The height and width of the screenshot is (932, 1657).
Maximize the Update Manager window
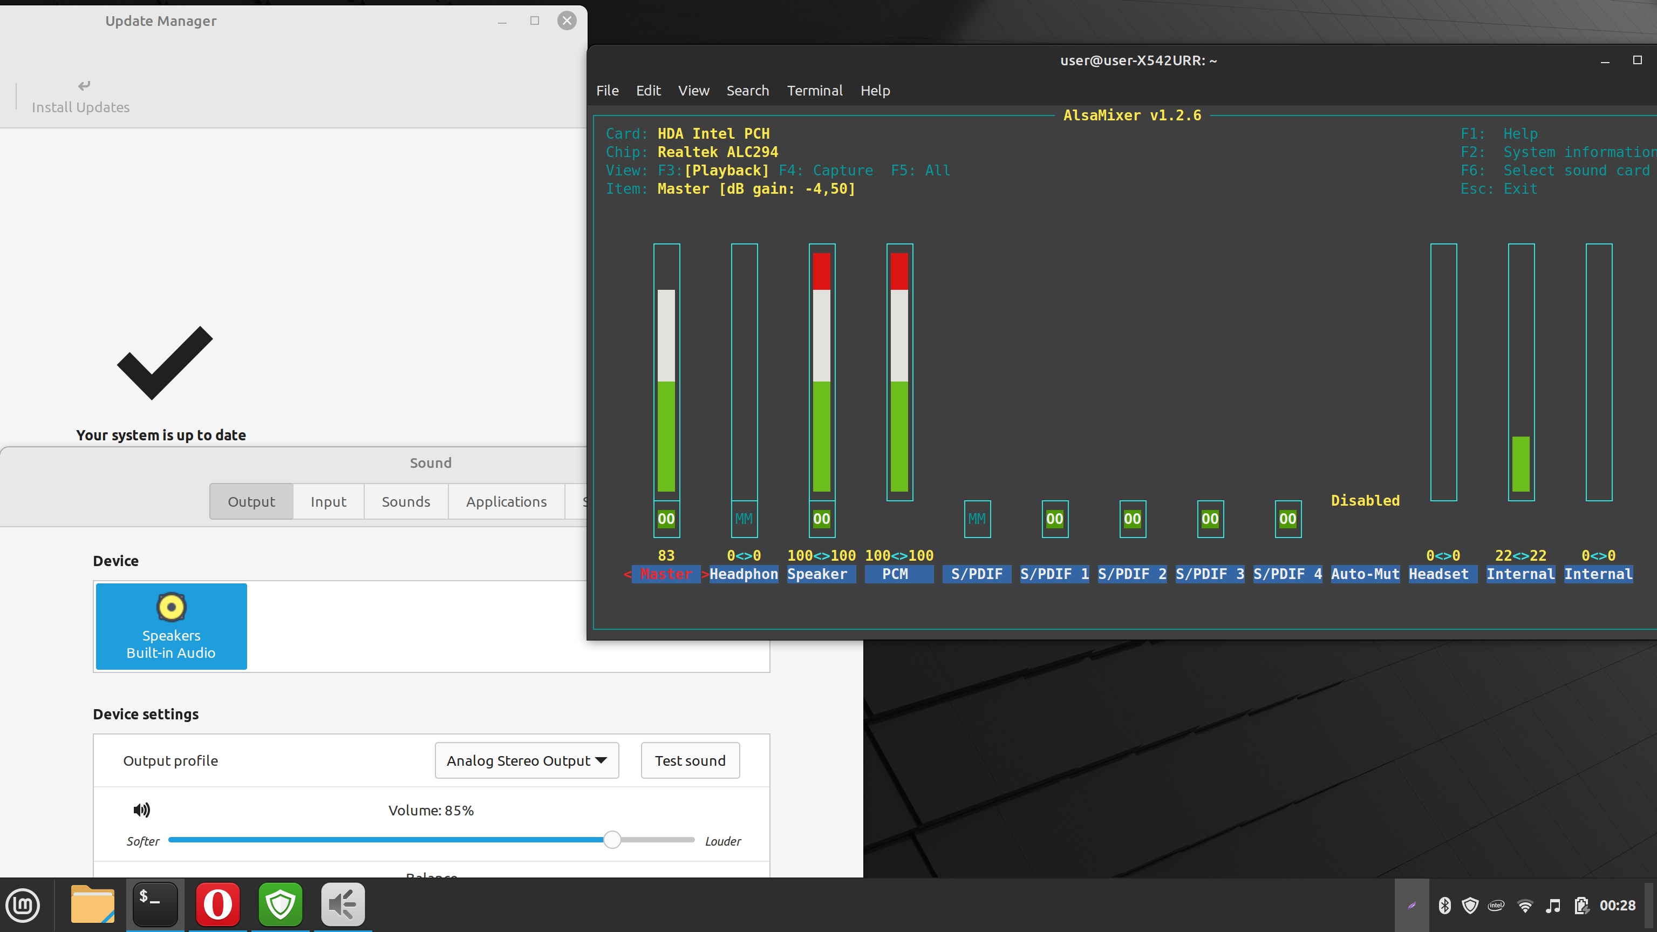click(535, 21)
